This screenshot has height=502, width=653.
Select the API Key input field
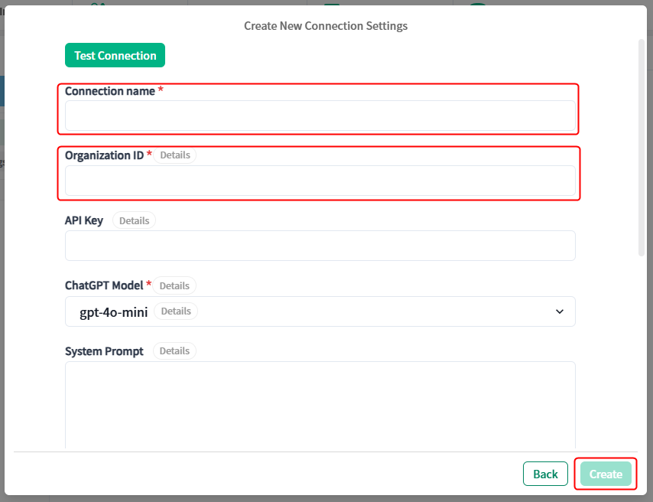tap(320, 246)
